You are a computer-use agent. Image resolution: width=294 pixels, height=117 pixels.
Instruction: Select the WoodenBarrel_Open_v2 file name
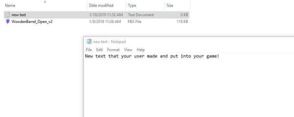coord(32,22)
